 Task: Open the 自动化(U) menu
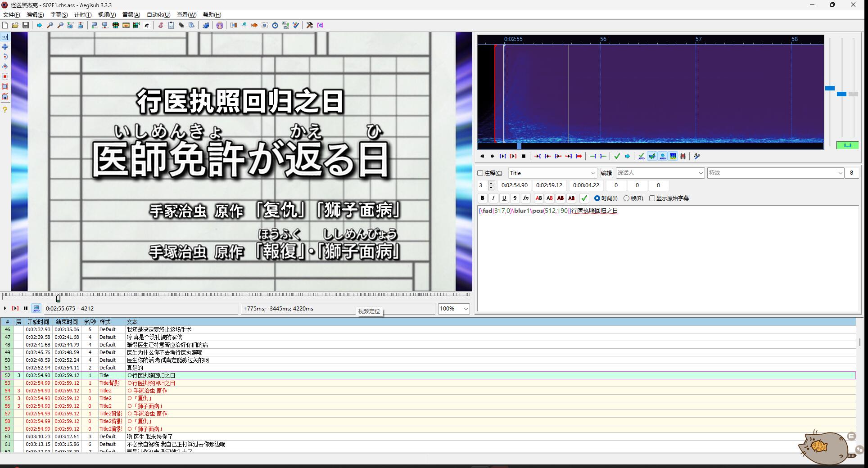click(158, 14)
